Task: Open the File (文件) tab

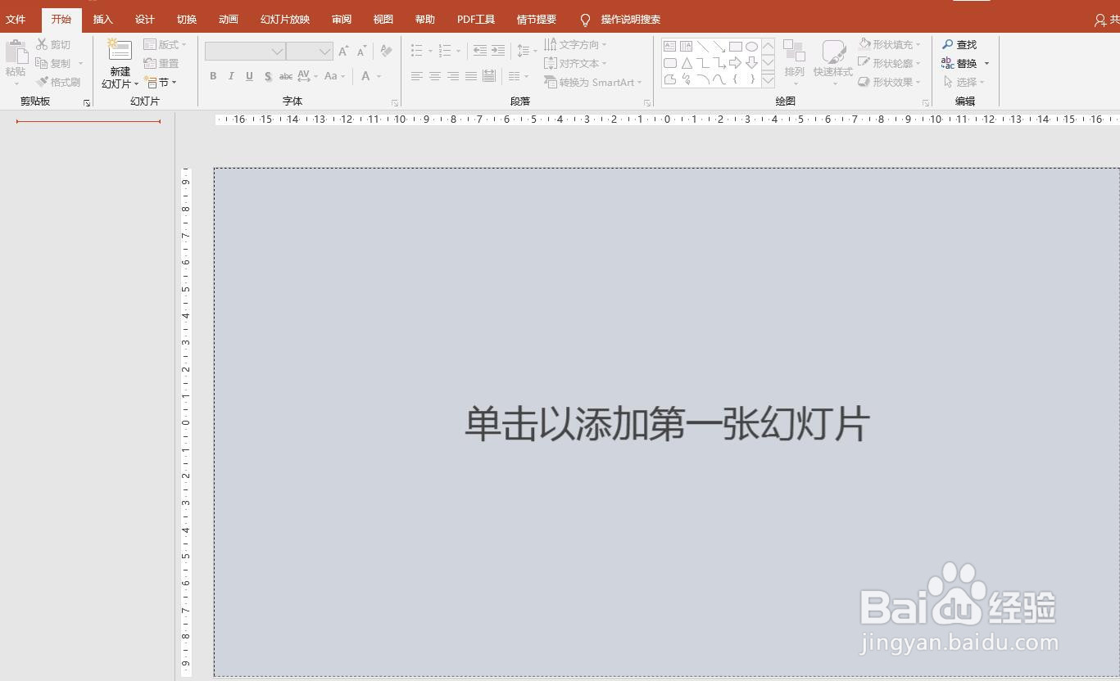Action: click(16, 20)
